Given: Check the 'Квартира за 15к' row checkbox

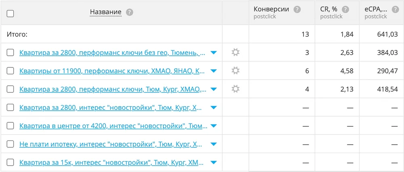Looking at the screenshot, I should (x=11, y=162).
